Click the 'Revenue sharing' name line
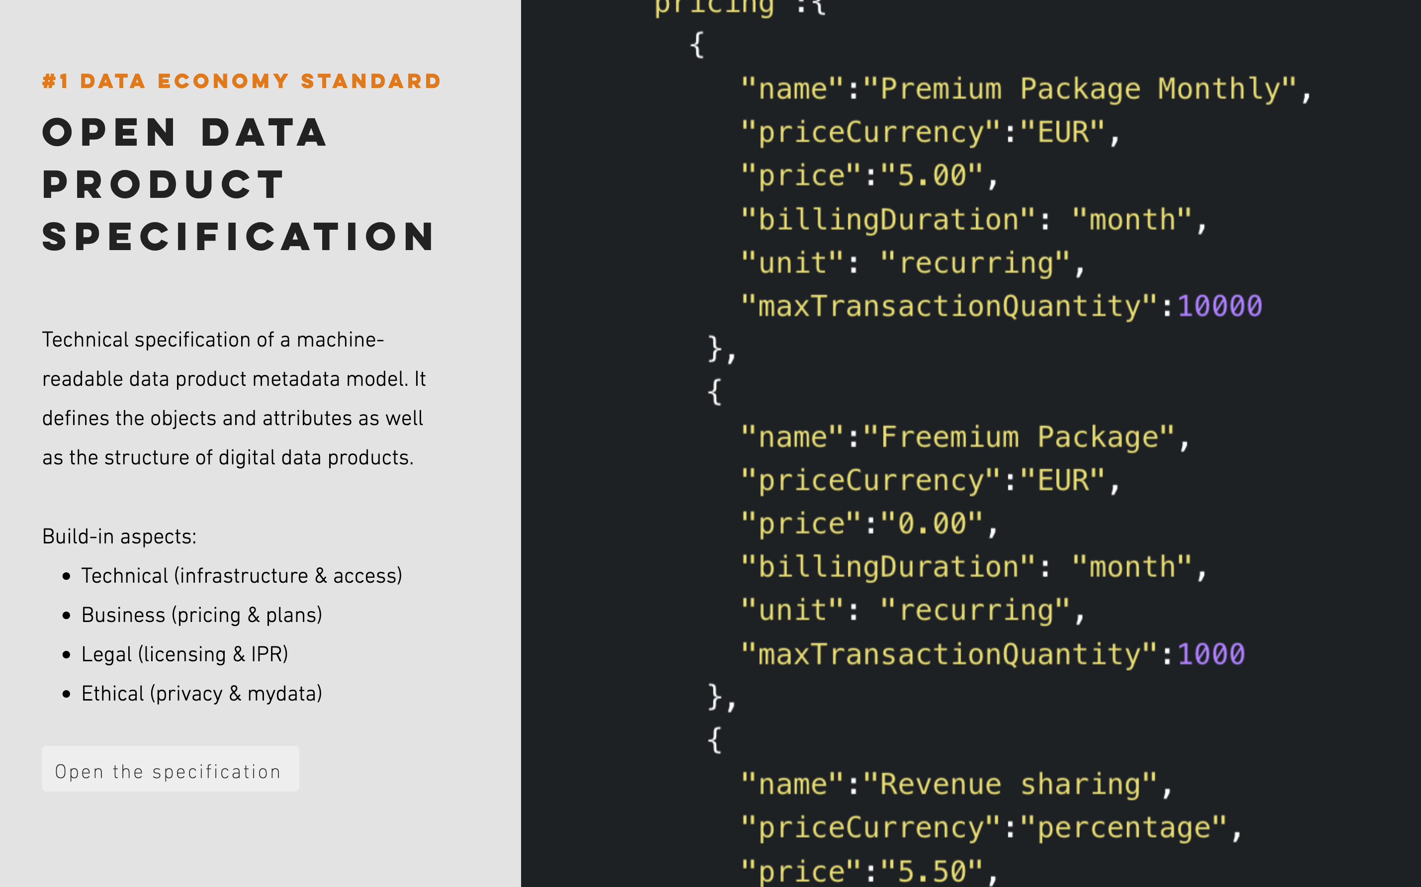The image size is (1421, 887). coord(957,785)
